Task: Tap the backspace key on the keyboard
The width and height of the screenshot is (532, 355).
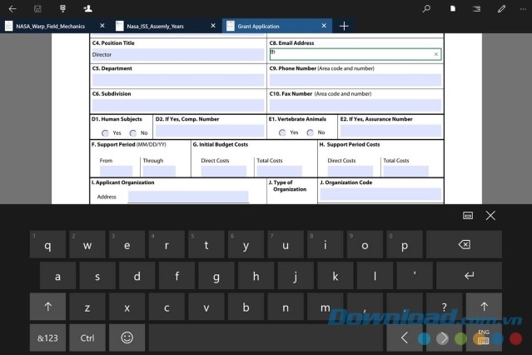Action: click(464, 245)
